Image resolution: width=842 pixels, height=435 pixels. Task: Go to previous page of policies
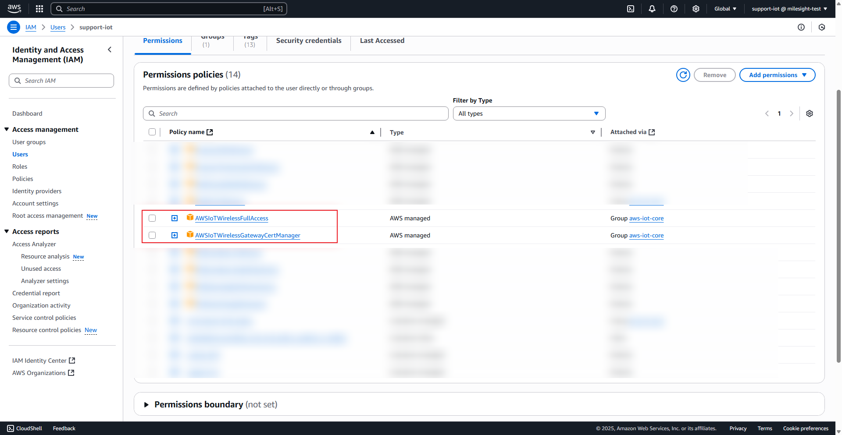pyautogui.click(x=767, y=113)
